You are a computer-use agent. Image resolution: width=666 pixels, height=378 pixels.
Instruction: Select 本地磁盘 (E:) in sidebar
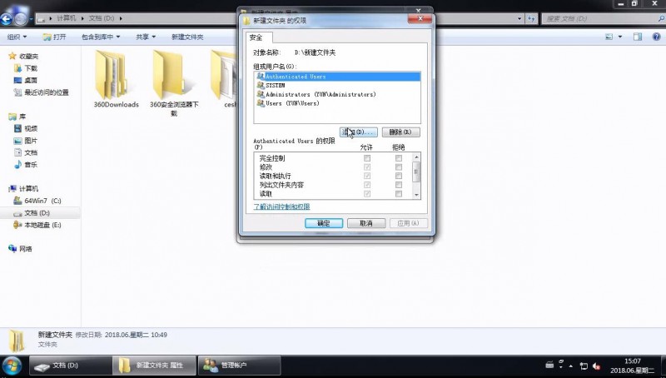click(x=42, y=225)
